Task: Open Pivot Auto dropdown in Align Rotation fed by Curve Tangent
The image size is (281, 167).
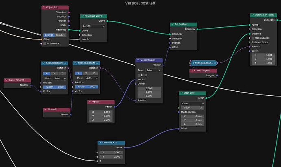Action: [x=60, y=79]
